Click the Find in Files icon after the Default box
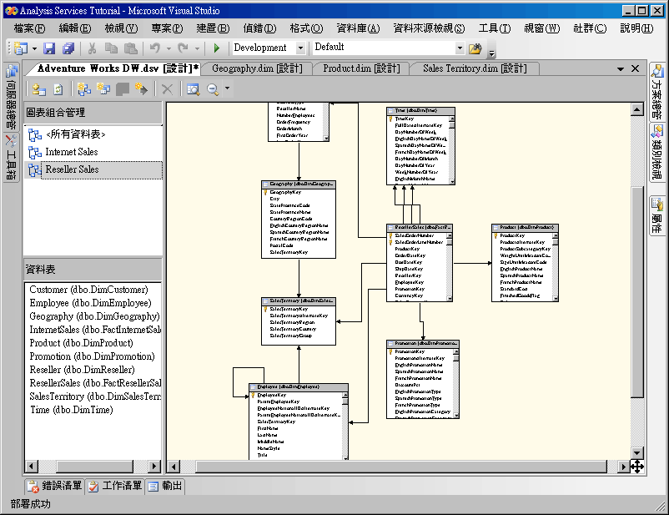Viewport: 669px width, 515px height. tap(475, 48)
